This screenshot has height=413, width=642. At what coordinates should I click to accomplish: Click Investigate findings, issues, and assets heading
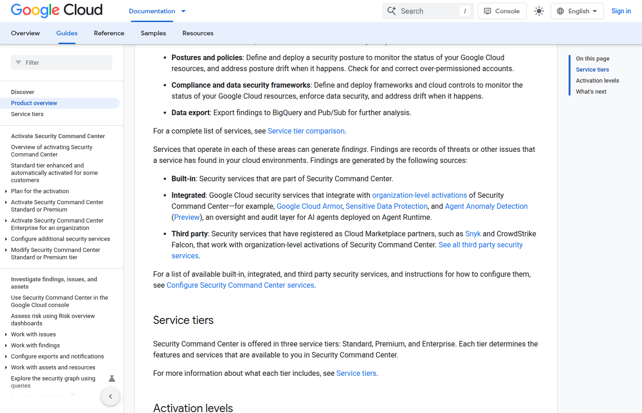click(54, 283)
